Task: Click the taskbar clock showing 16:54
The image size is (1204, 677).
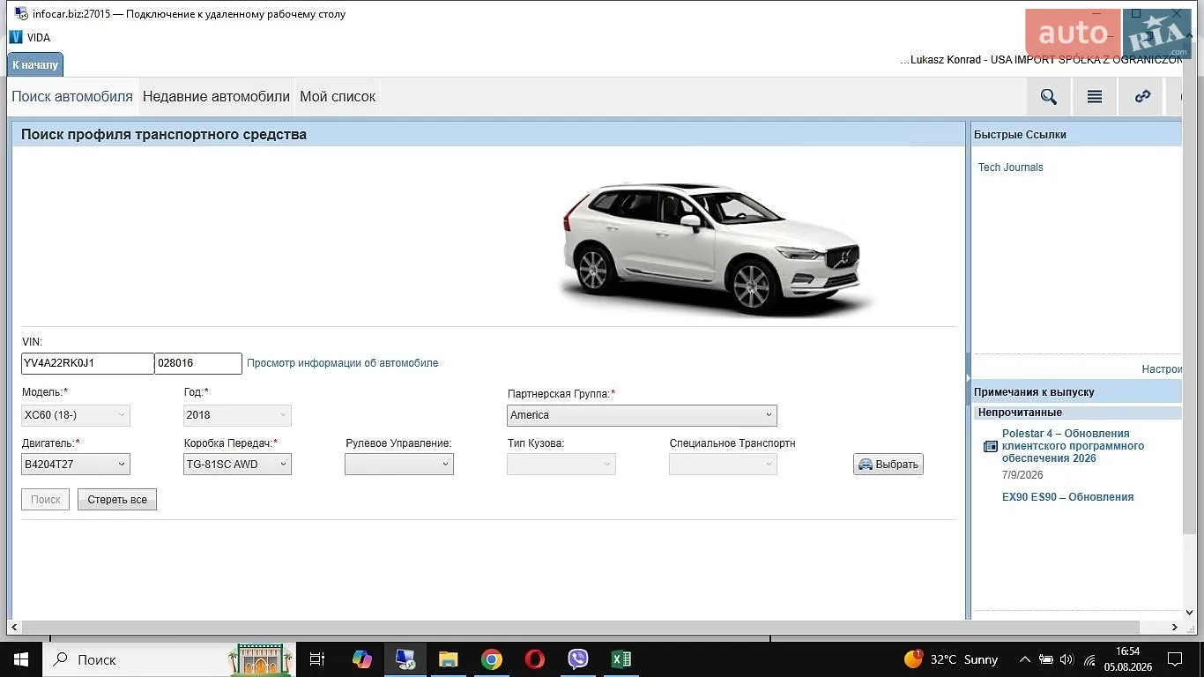Action: coord(1127,659)
